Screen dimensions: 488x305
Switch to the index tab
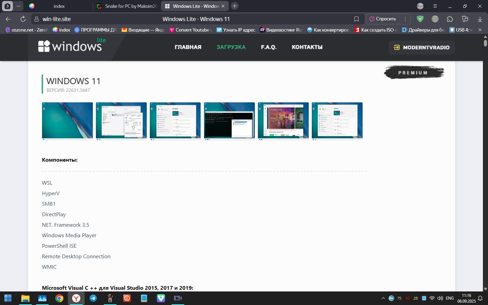coord(59,6)
